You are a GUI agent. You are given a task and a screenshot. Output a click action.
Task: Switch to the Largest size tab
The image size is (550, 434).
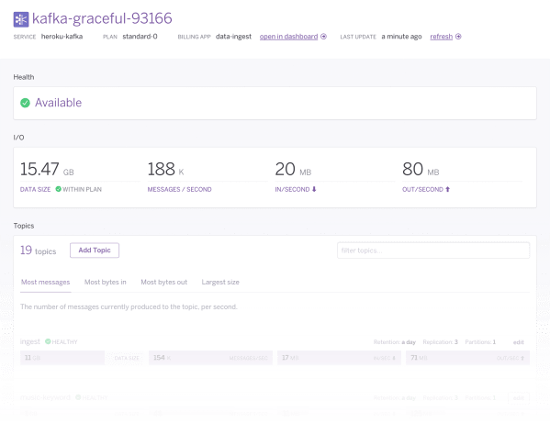(220, 283)
